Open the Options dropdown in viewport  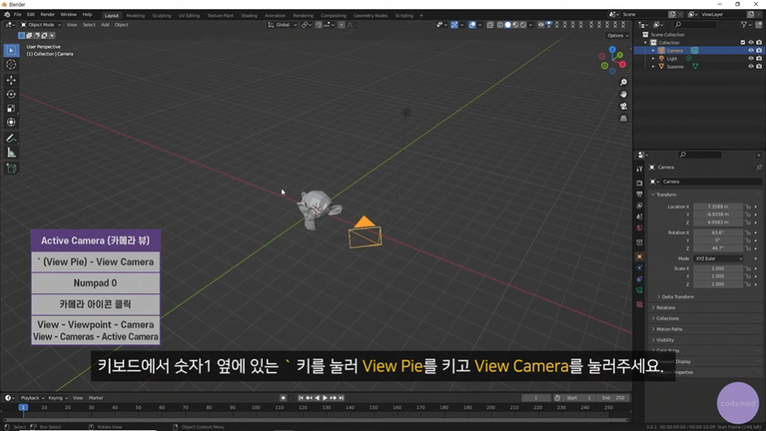[617, 36]
